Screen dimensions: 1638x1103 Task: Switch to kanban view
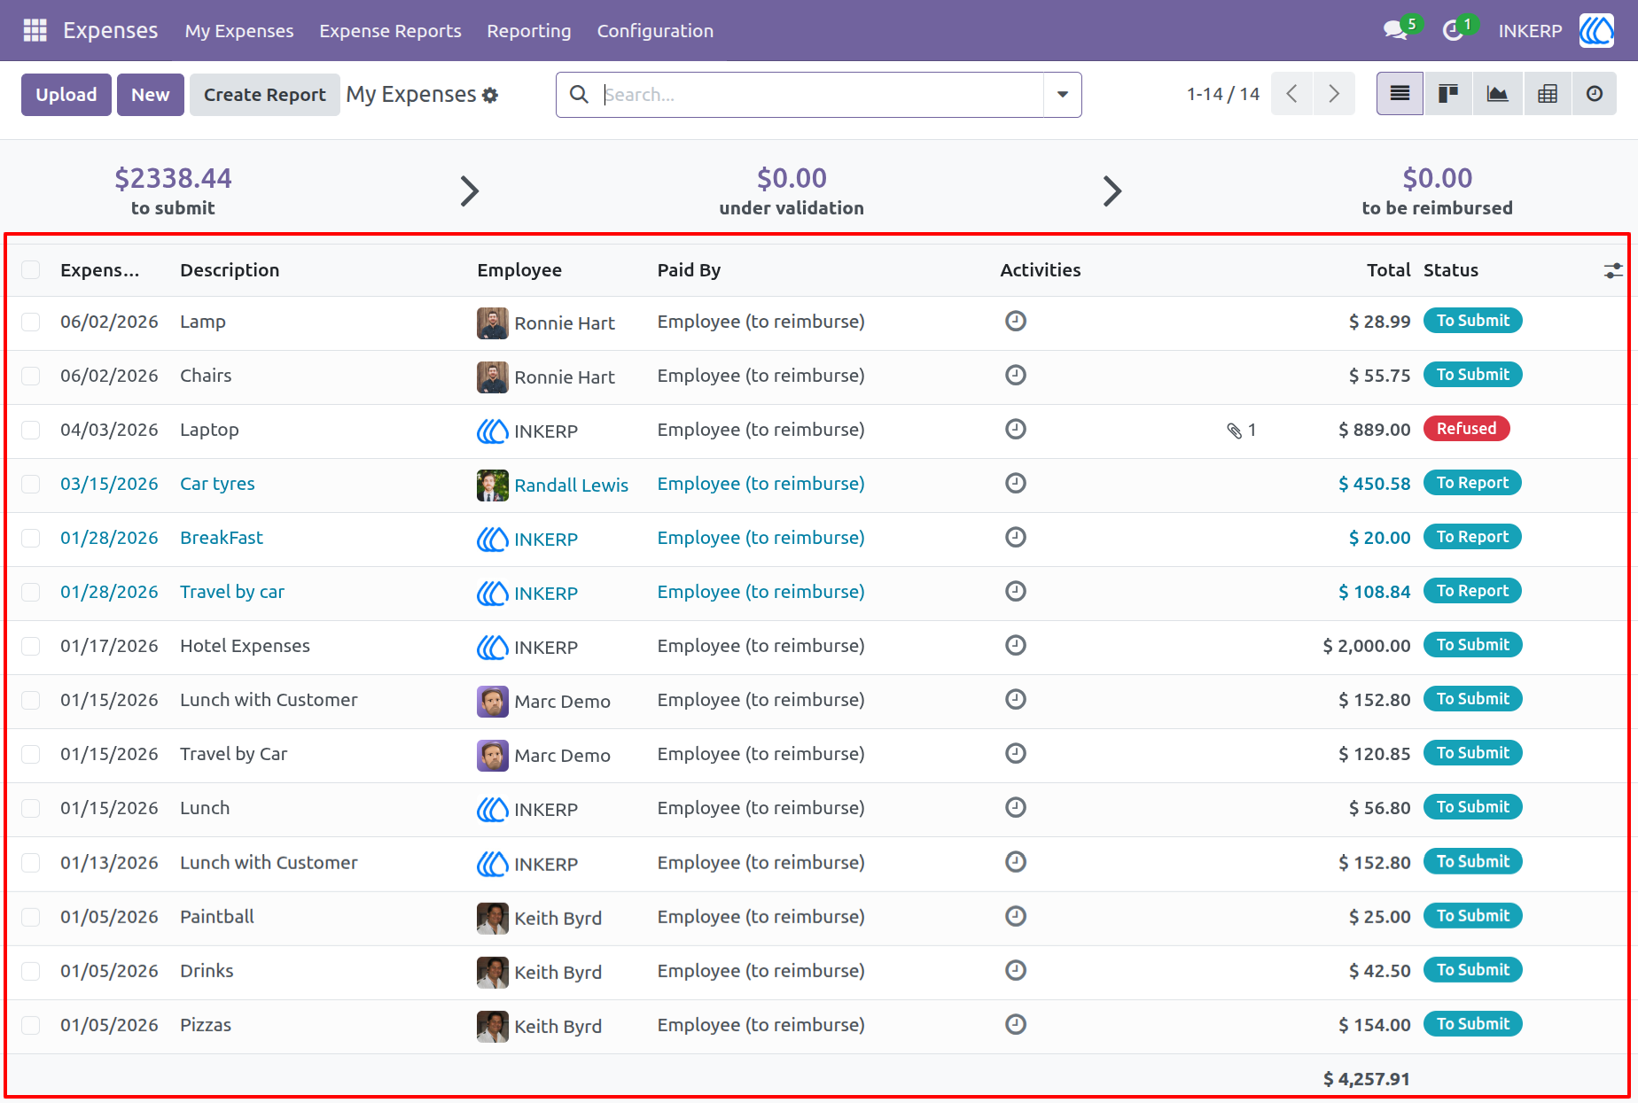[x=1448, y=94]
